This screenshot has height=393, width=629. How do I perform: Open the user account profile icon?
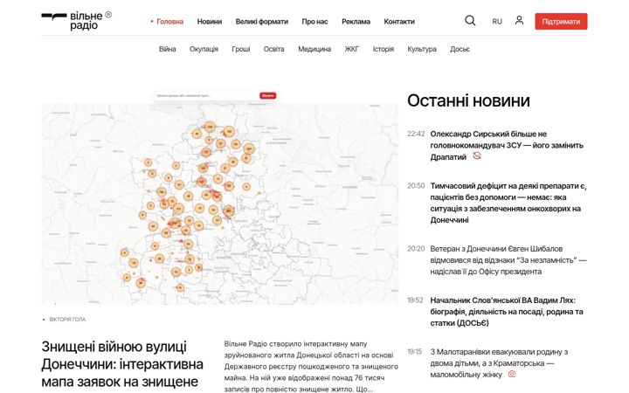(x=519, y=20)
